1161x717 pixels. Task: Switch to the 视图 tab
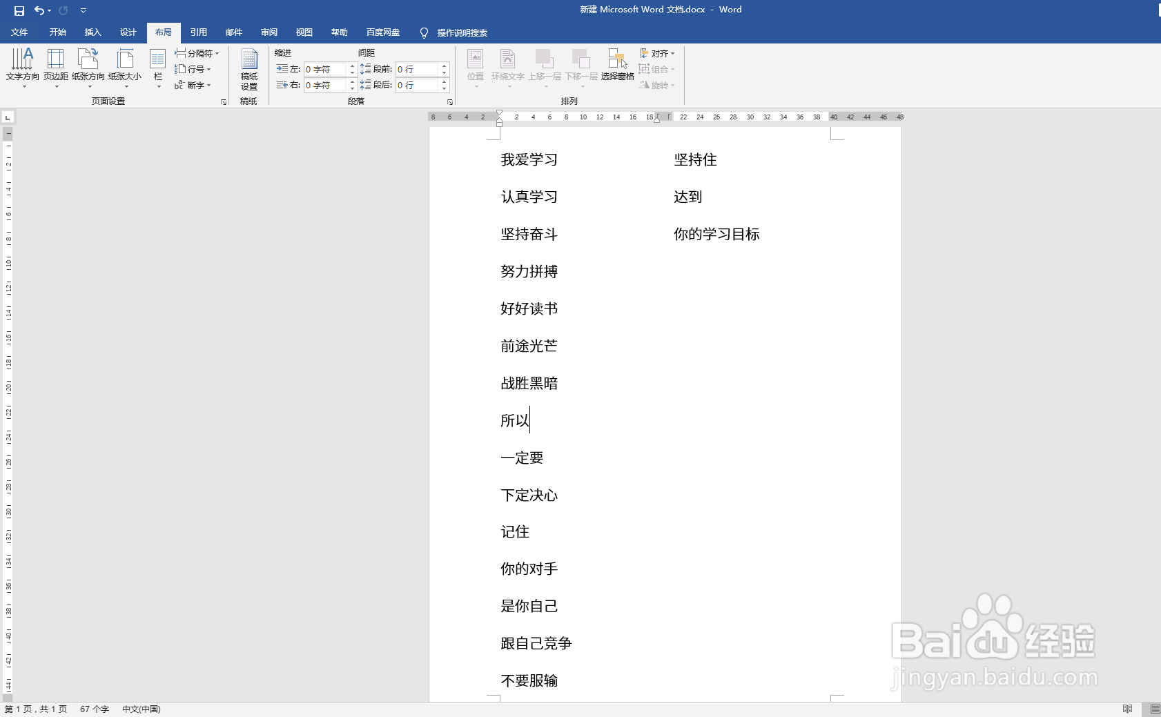304,32
